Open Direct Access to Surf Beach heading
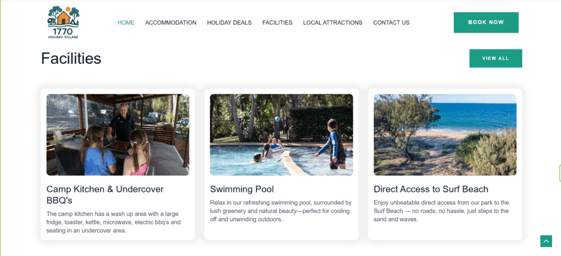This screenshot has height=256, width=561. (431, 189)
